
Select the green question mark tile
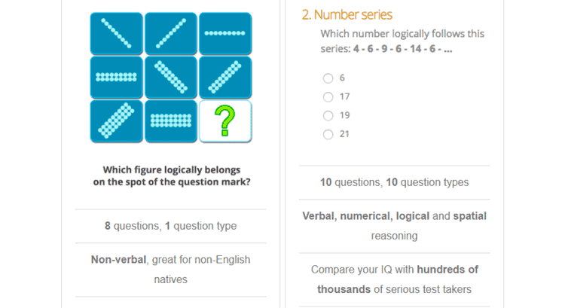pos(225,121)
